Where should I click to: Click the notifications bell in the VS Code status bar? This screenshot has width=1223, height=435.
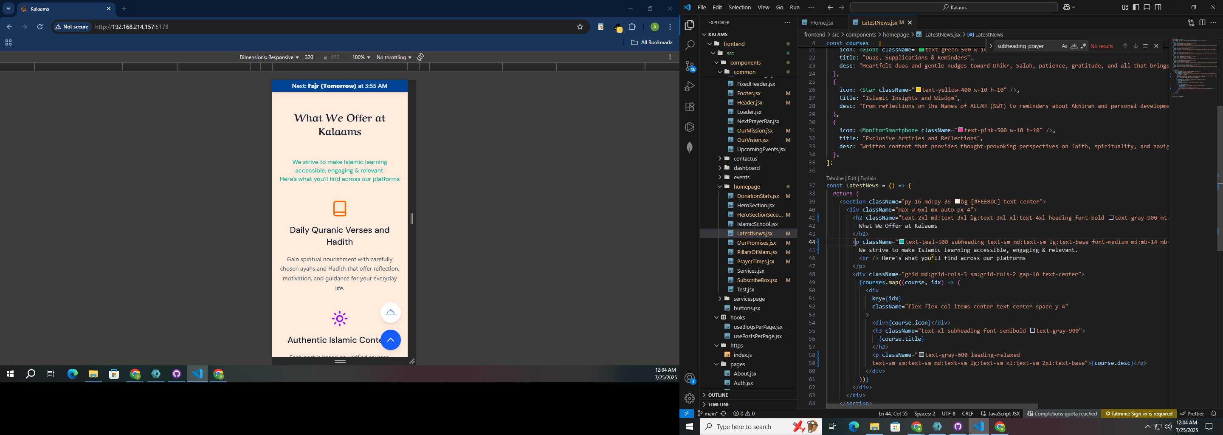coord(1214,414)
